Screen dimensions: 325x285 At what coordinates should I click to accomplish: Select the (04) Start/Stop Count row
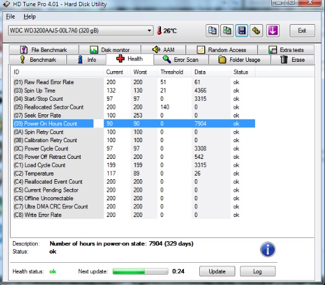coord(134,99)
